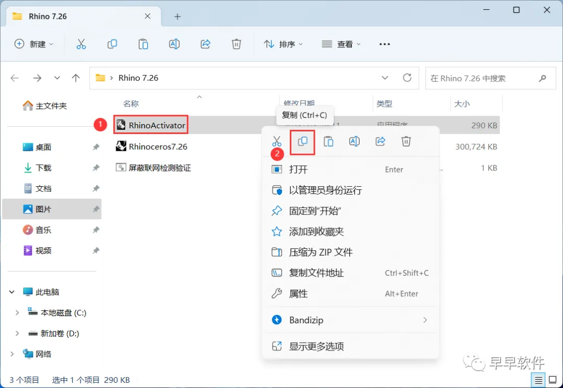Click the Share icon in the top toolbar
This screenshot has width=563, height=388.
tap(205, 44)
